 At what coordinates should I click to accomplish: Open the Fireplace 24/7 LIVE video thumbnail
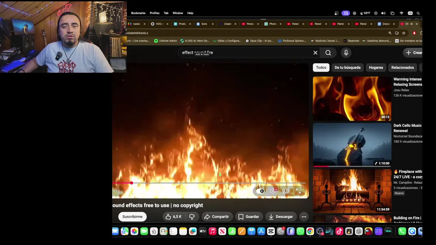pyautogui.click(x=352, y=191)
